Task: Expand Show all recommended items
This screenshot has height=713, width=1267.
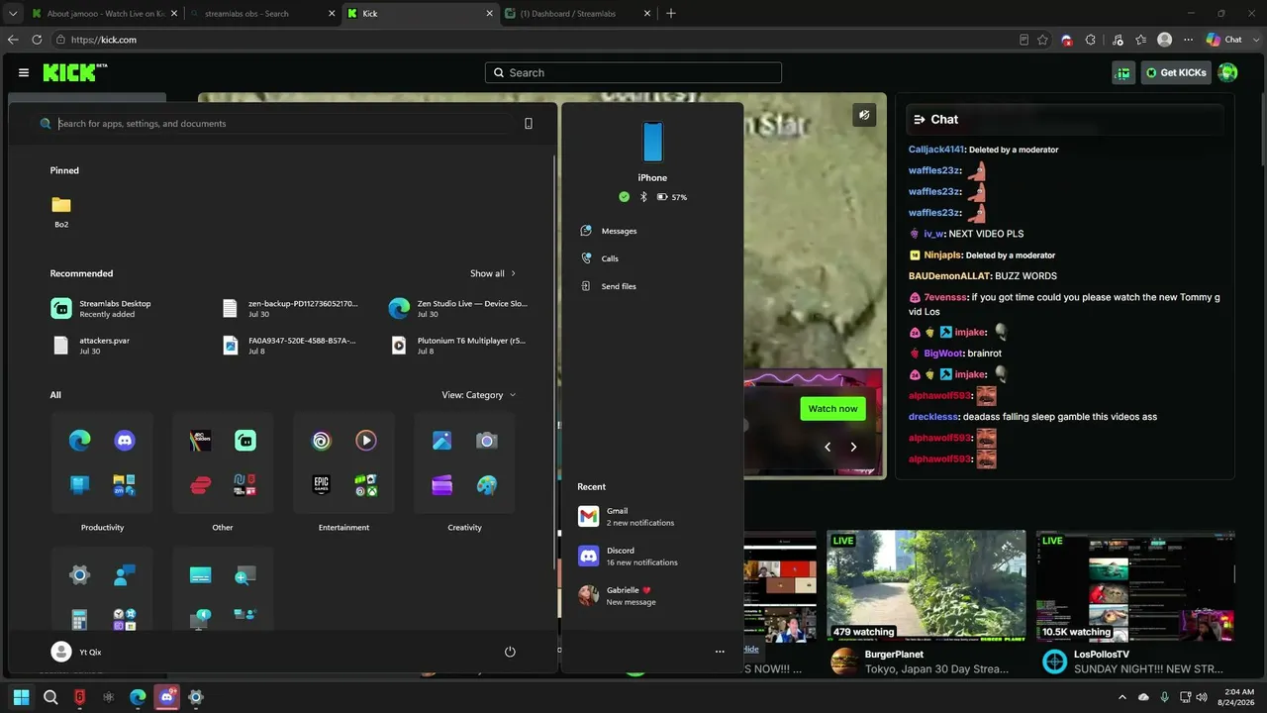Action: point(493,273)
